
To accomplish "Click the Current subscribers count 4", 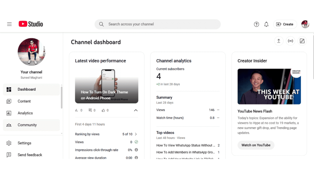I will point(159,77).
